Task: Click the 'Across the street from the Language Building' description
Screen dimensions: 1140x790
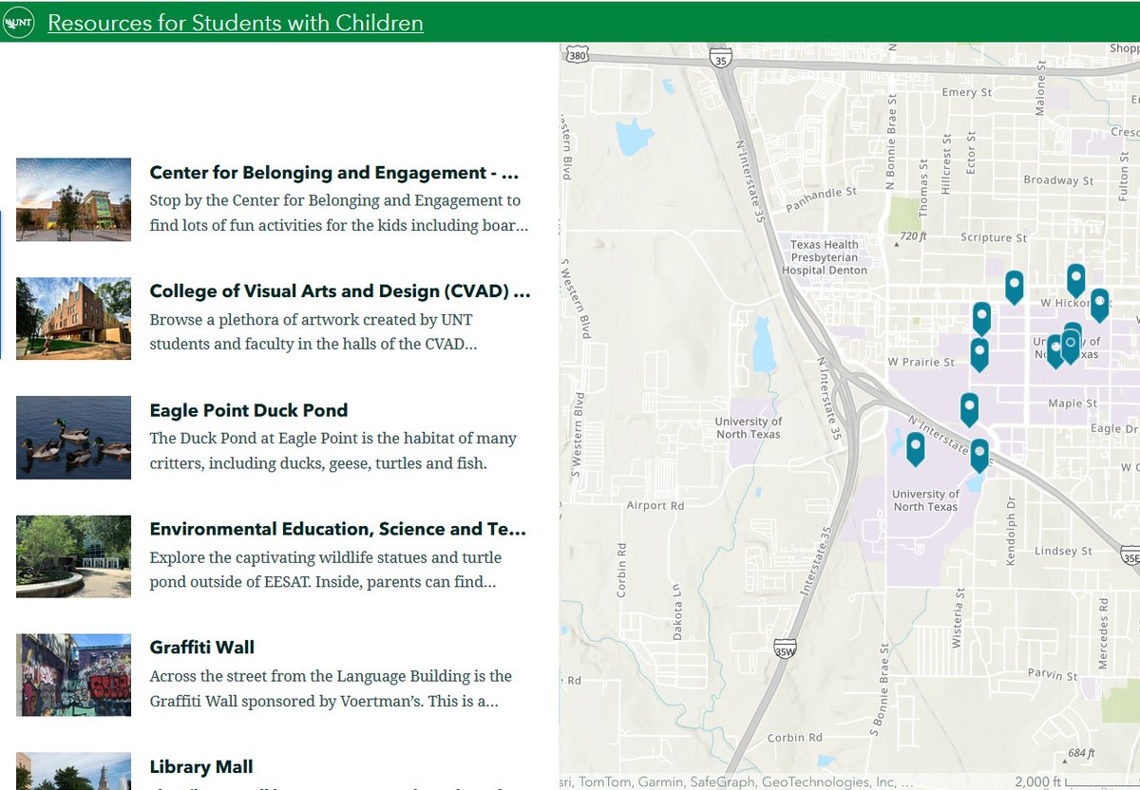Action: point(331,688)
